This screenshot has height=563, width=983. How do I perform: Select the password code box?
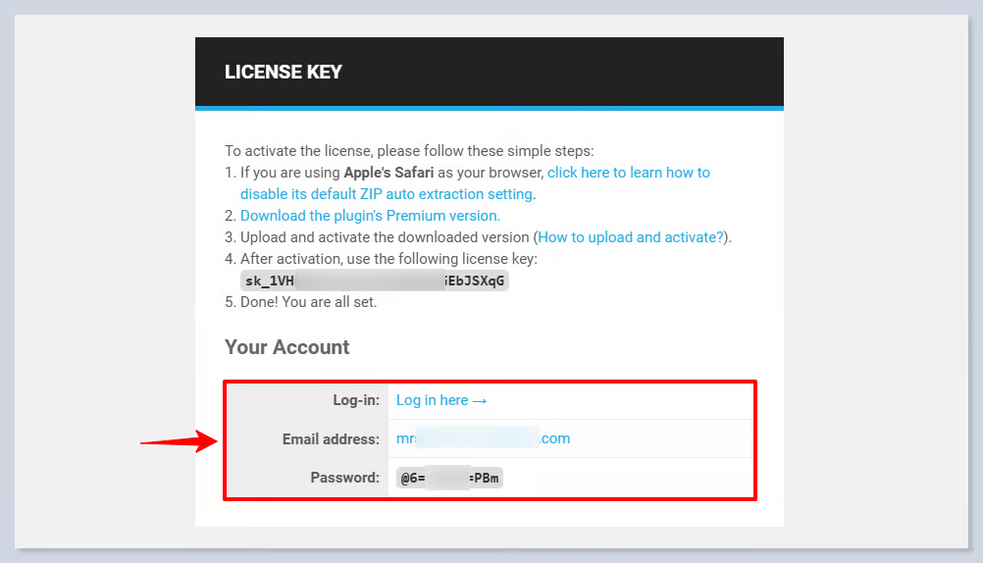click(449, 478)
